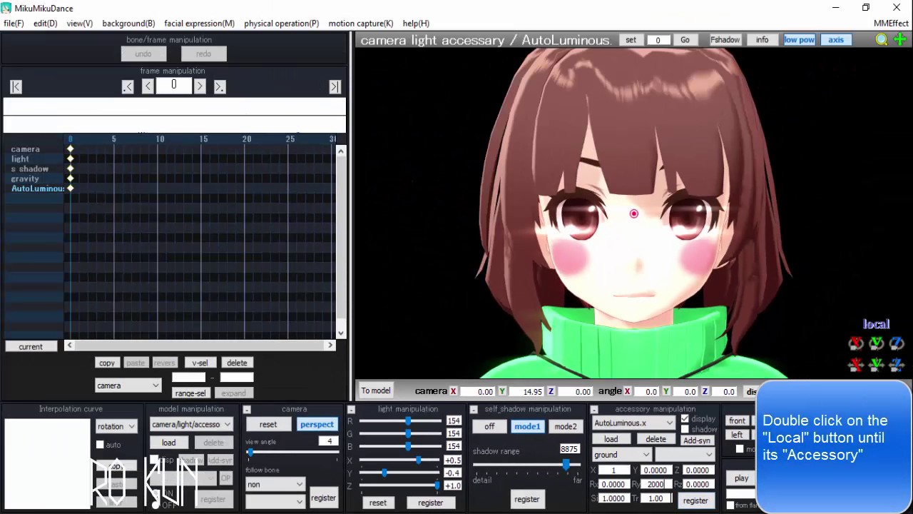Image resolution: width=913 pixels, height=514 pixels.
Task: Go to previous keyframe
Action: [x=128, y=86]
